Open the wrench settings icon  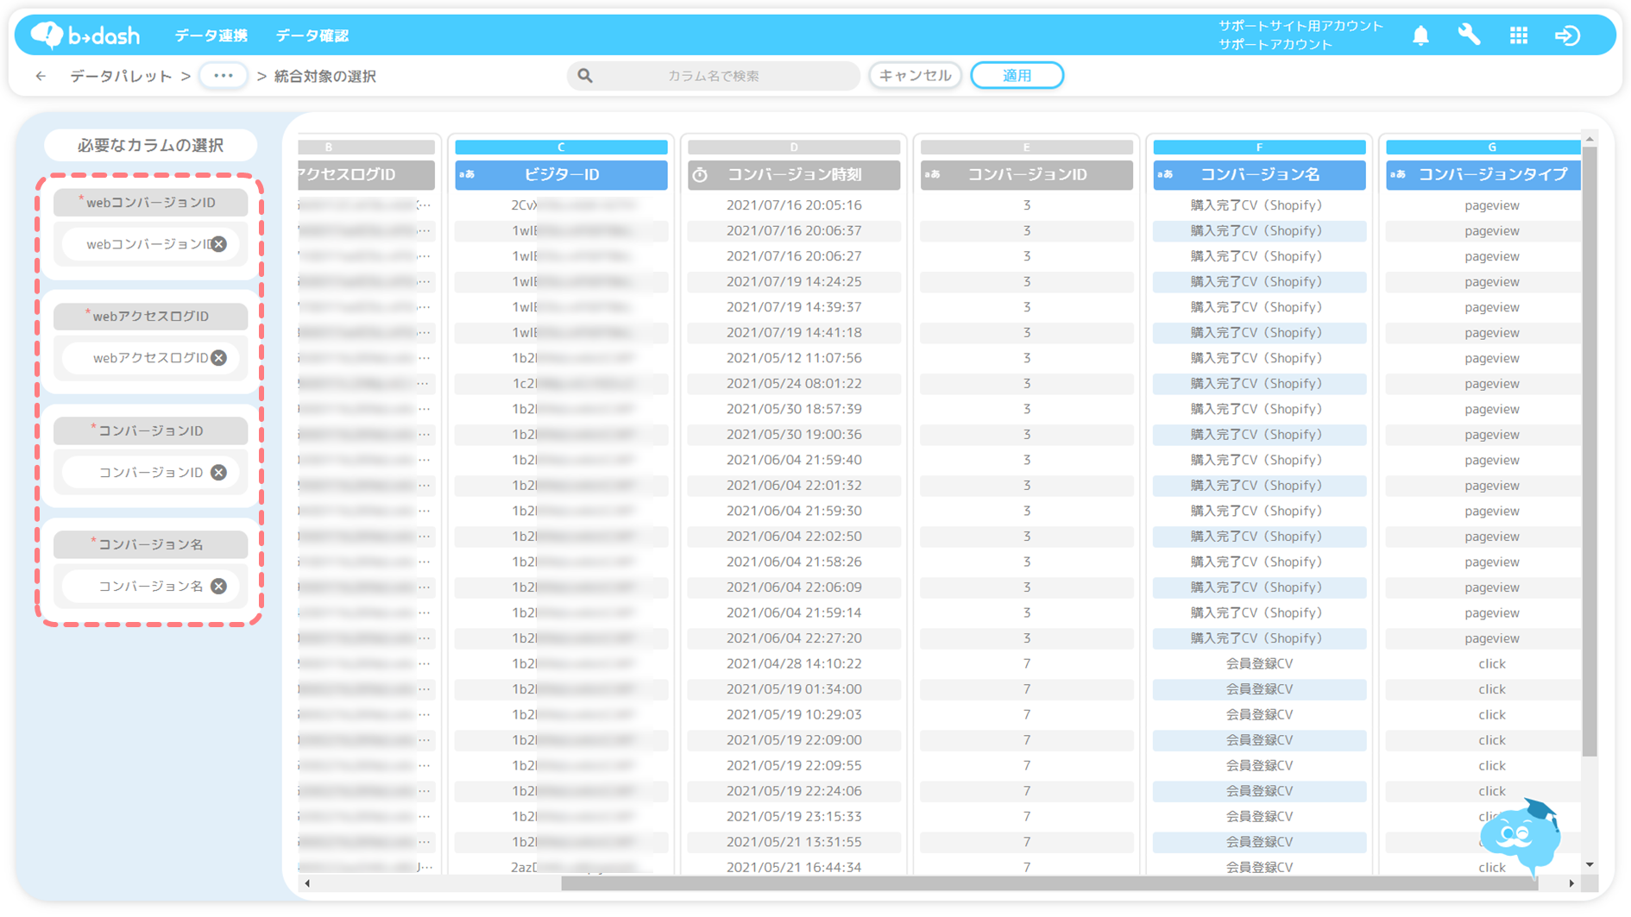(1469, 35)
